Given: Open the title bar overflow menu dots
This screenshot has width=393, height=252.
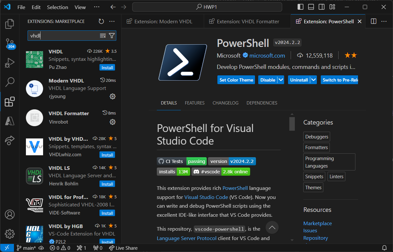Looking at the screenshot, I should pos(97,7).
